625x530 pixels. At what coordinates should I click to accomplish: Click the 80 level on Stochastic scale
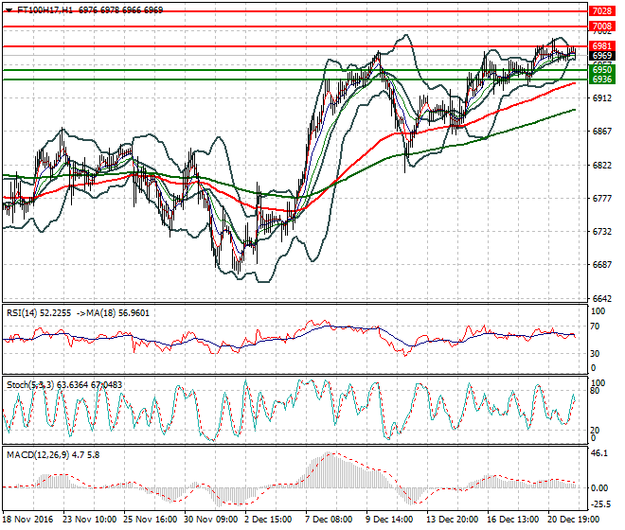[x=595, y=391]
